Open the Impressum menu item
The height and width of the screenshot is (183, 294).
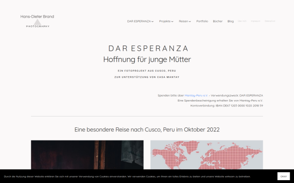[x=256, y=21]
